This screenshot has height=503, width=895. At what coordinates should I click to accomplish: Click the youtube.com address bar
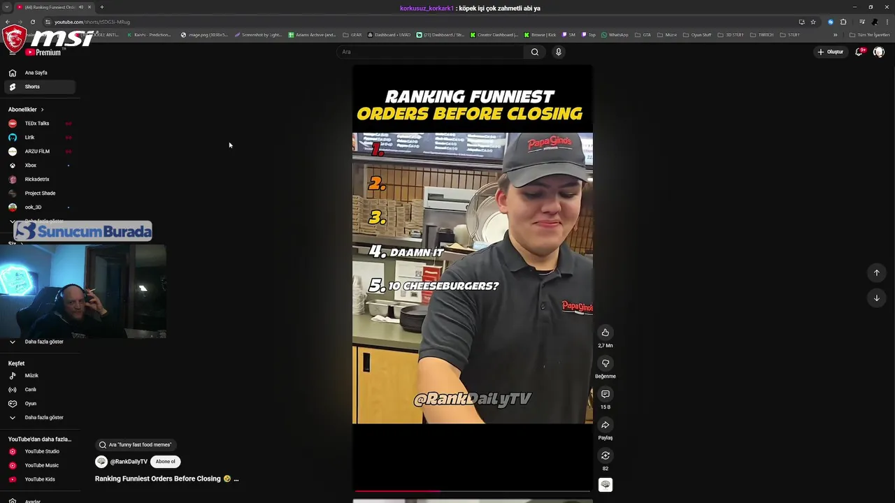point(420,22)
